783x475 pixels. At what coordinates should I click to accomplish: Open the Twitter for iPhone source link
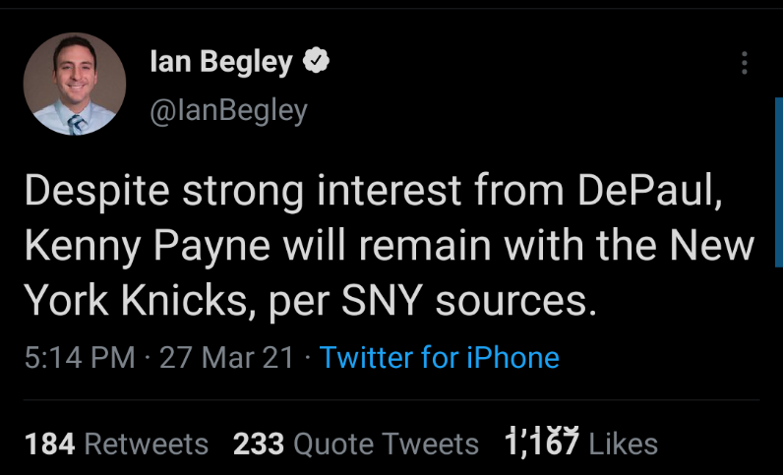click(440, 357)
